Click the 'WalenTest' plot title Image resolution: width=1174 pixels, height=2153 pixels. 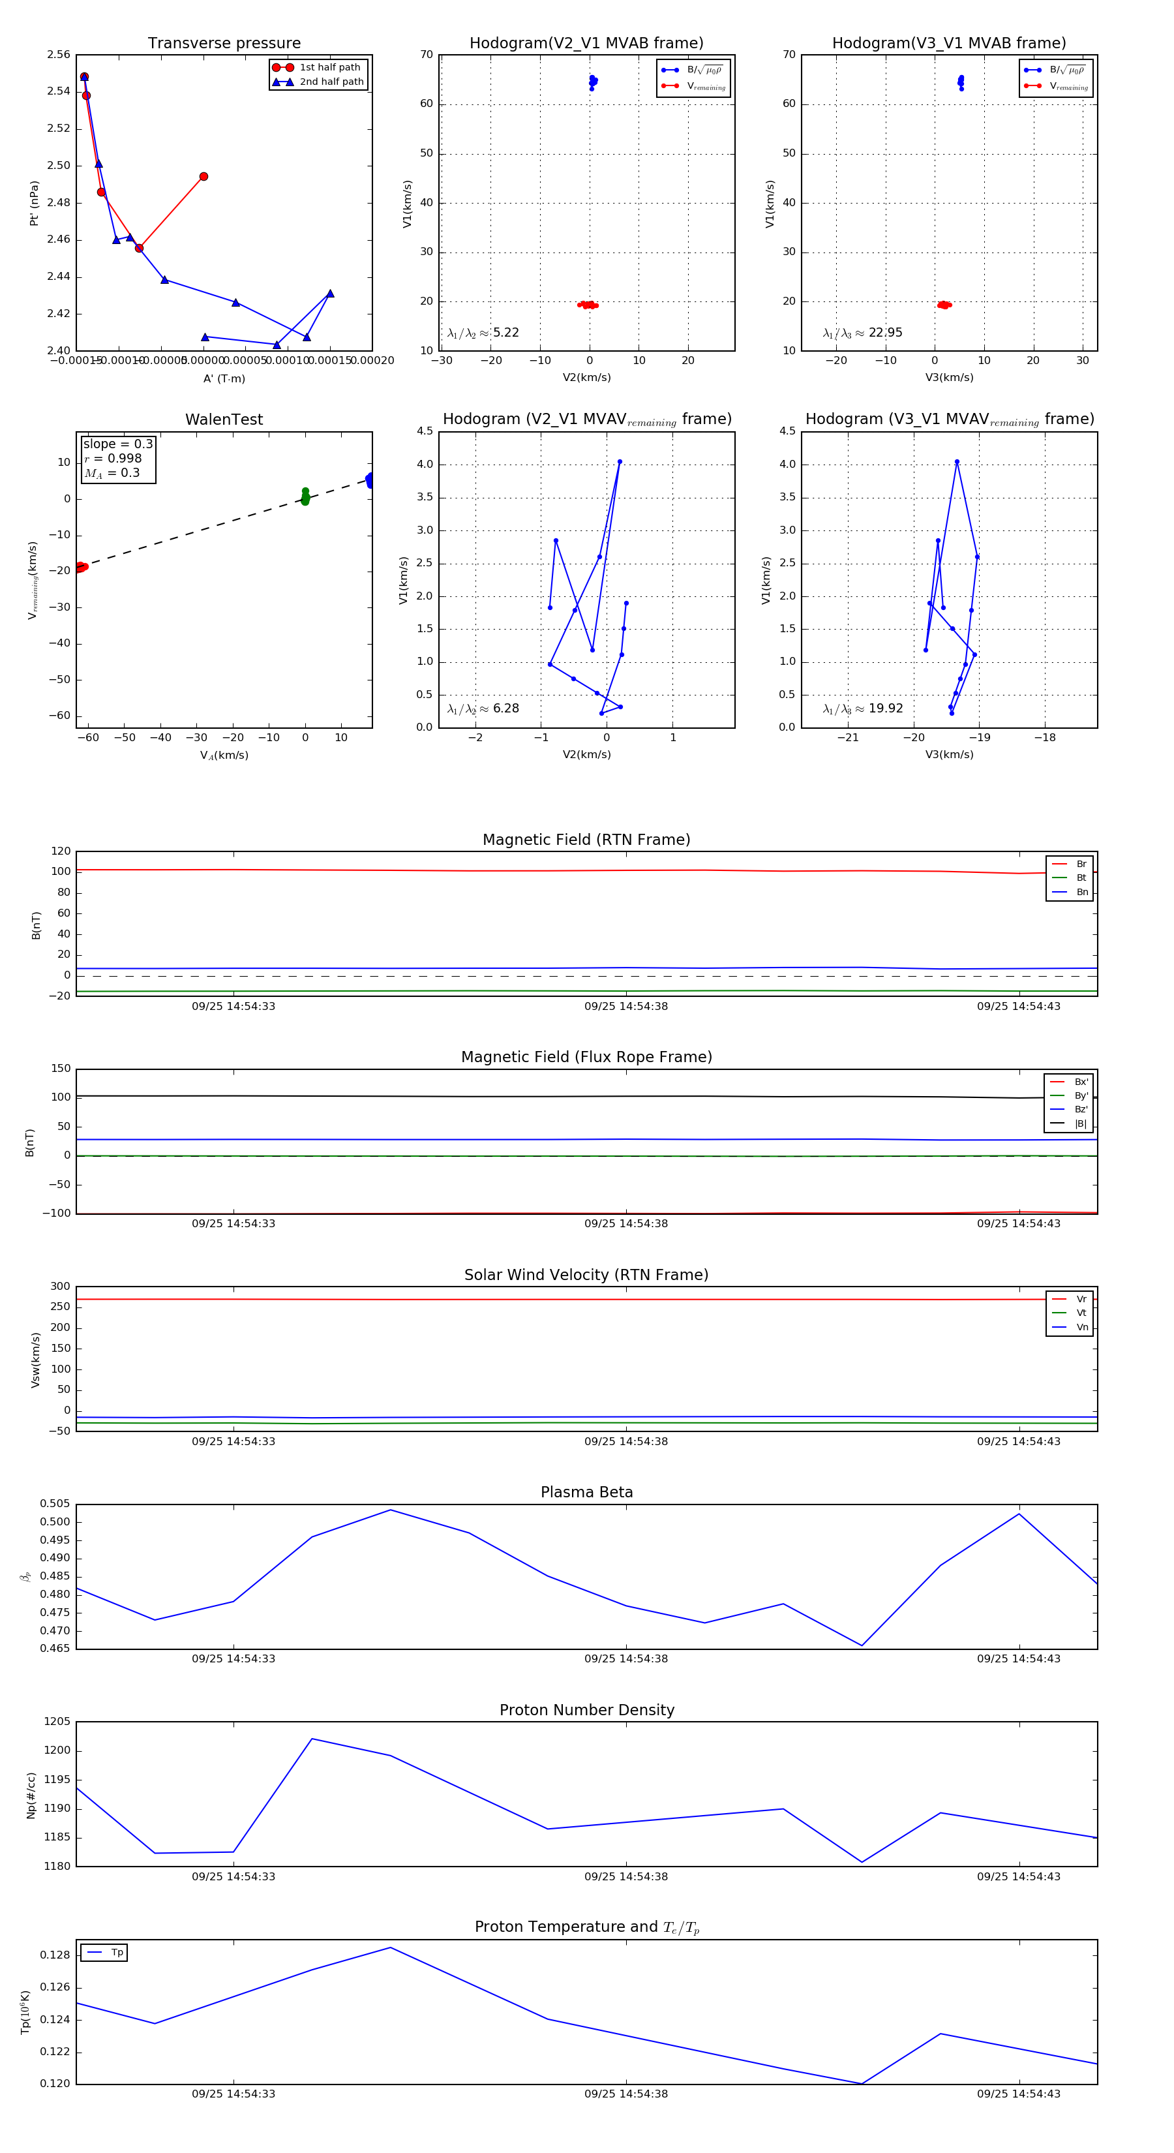(x=224, y=420)
